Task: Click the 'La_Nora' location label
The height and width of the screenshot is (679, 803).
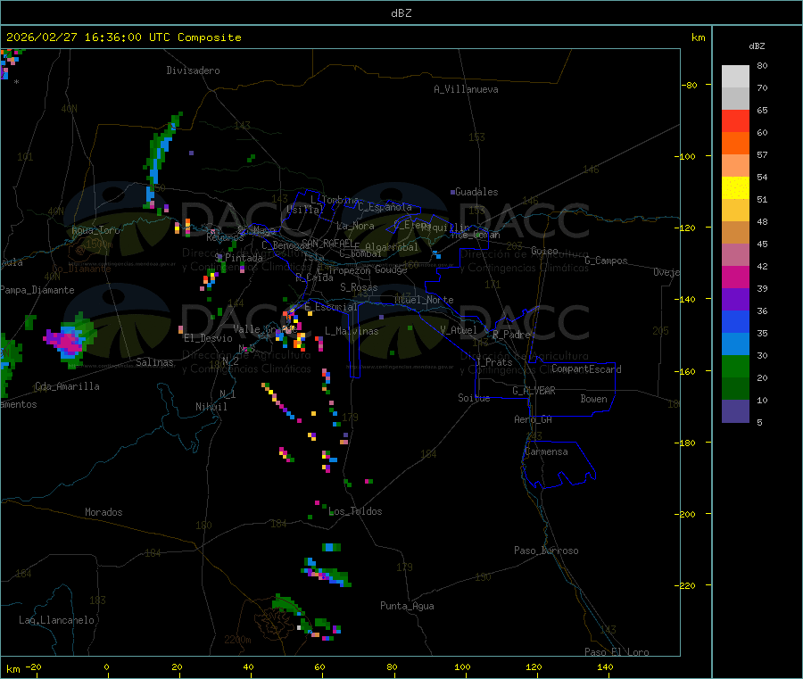Action: click(355, 226)
